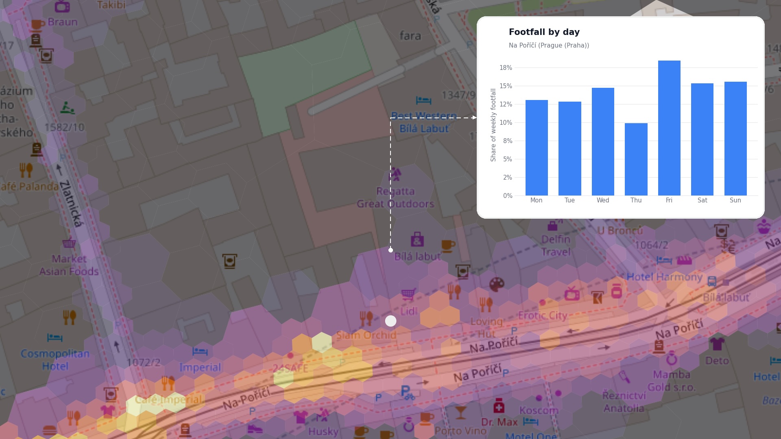This screenshot has height=439, width=781.
Task: Click the Loving Hut restaurant icon
Action: (x=486, y=304)
